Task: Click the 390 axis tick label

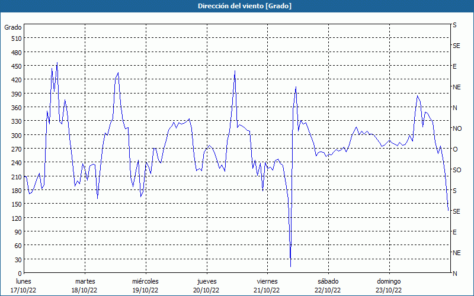Action: pyautogui.click(x=17, y=94)
